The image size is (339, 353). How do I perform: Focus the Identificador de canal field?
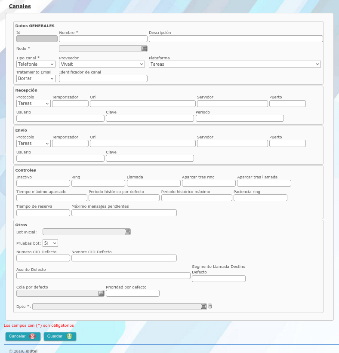pos(103,78)
